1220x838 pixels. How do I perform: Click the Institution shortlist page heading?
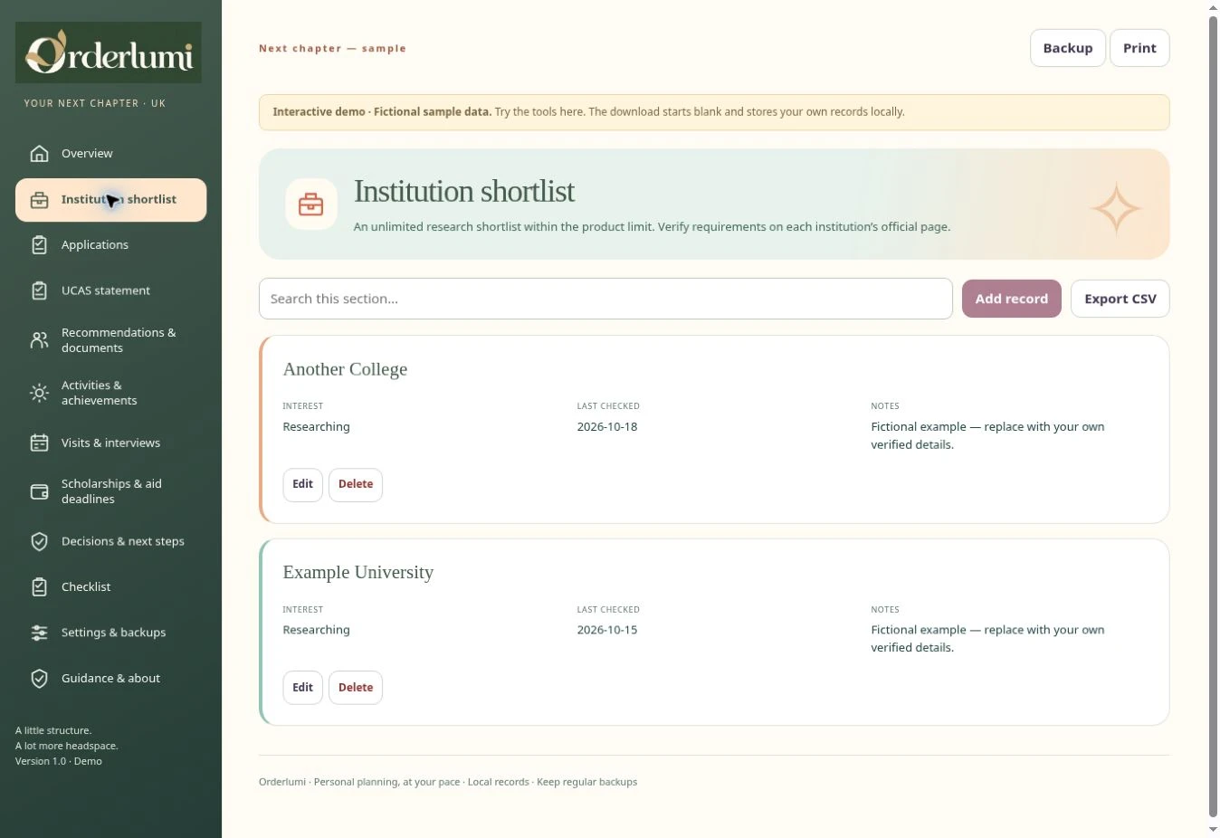pyautogui.click(x=464, y=192)
